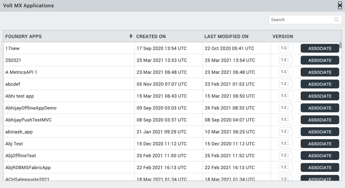Click the Last Modified On column header
The width and height of the screenshot is (345, 188).
[x=226, y=36]
